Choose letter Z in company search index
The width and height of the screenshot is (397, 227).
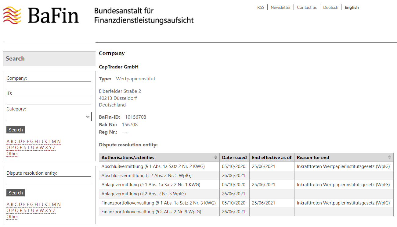tap(54, 148)
